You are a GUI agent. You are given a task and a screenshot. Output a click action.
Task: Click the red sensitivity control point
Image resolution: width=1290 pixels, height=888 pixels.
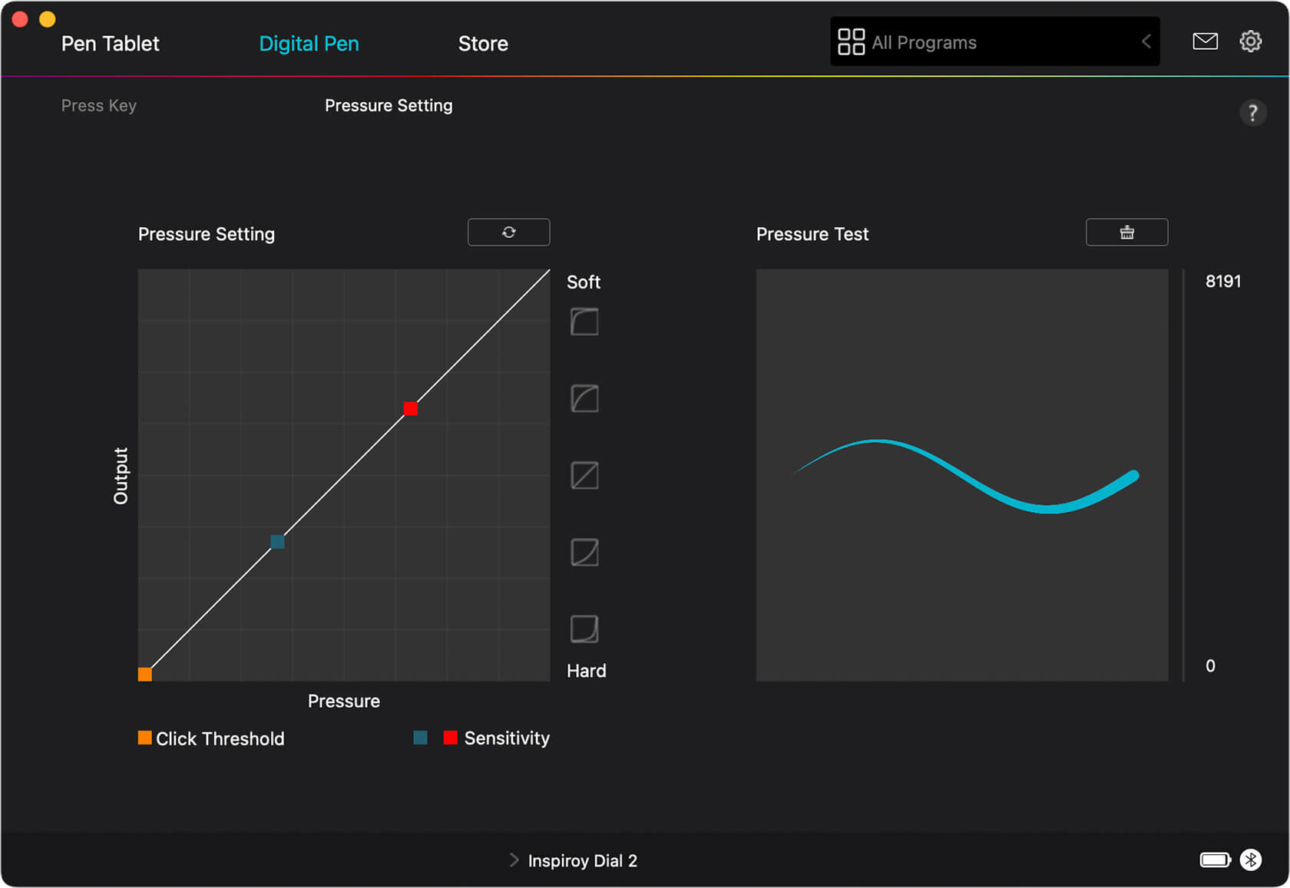pyautogui.click(x=411, y=408)
